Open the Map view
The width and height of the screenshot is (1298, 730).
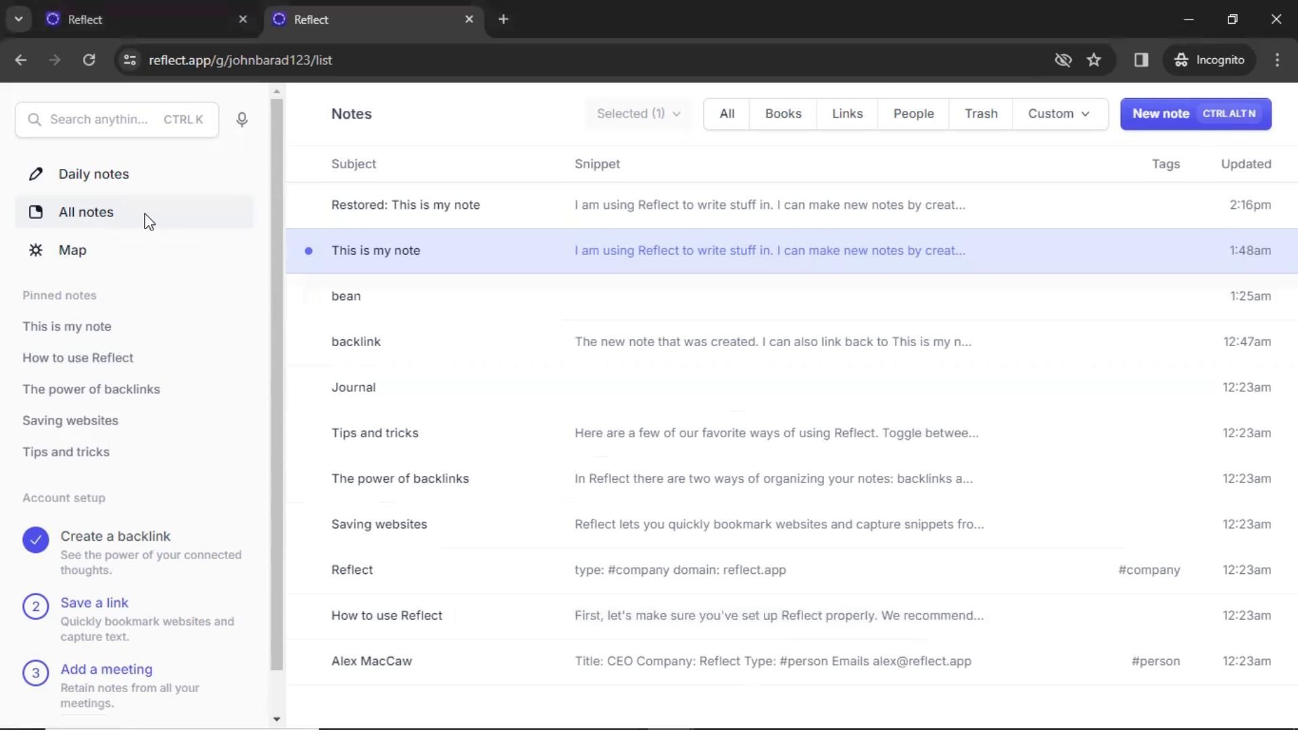tap(134, 250)
